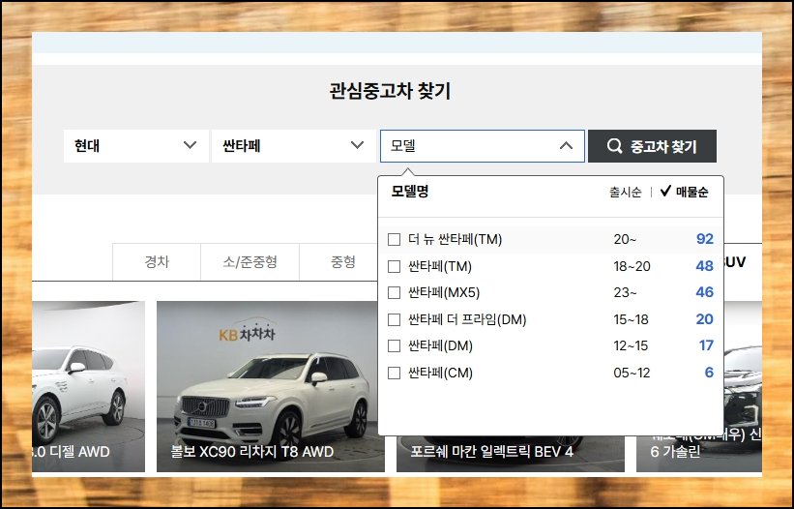This screenshot has height=509, width=794.
Task: Check the 더 뉴 싼타페(TM) checkbox
Action: point(394,240)
